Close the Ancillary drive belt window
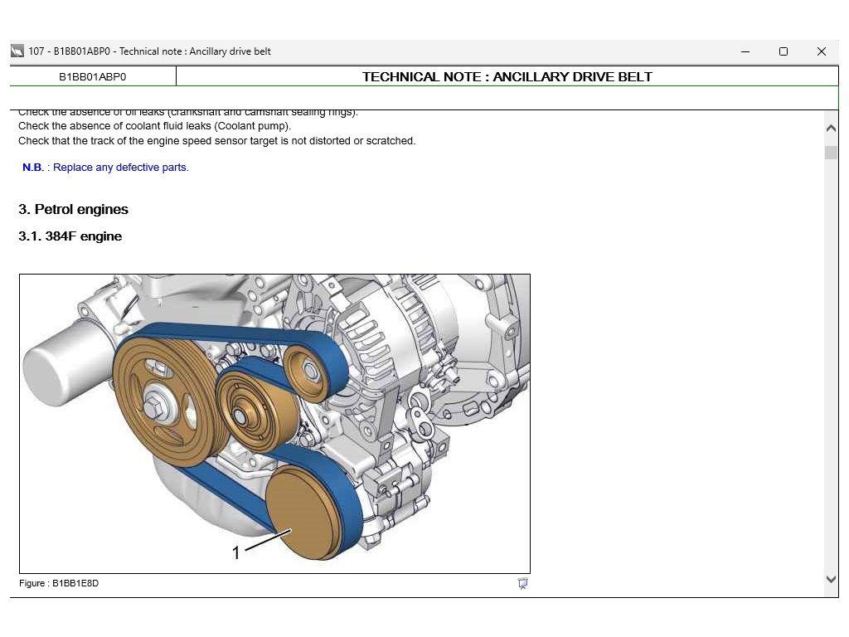The height and width of the screenshot is (637, 849). (821, 51)
